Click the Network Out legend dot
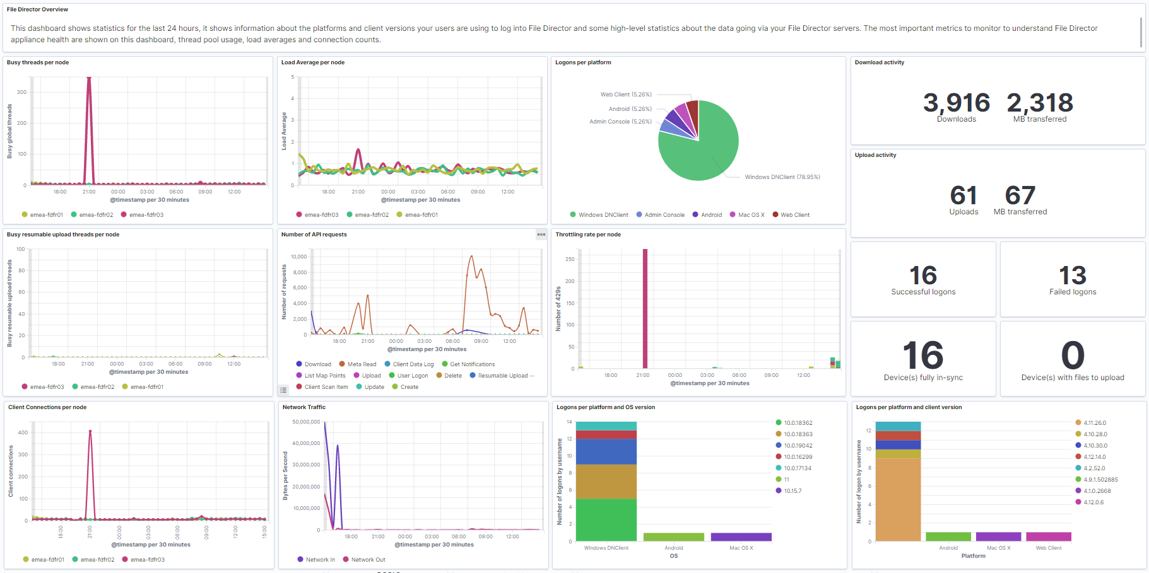The height and width of the screenshot is (573, 1149). click(x=346, y=560)
